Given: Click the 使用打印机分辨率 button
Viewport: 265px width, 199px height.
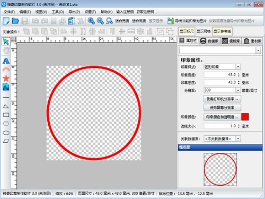Looking at the screenshot, I should [222, 99].
